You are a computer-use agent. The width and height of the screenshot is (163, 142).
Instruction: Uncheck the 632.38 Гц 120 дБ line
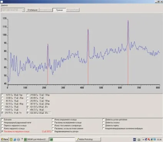(x=28, y=113)
